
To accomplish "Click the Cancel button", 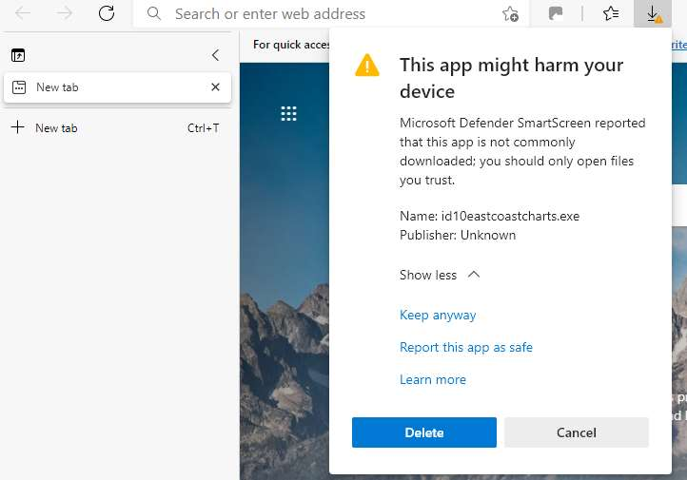I will click(x=577, y=432).
